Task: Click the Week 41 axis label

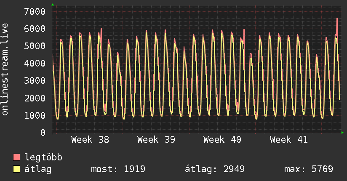Action: [288, 140]
